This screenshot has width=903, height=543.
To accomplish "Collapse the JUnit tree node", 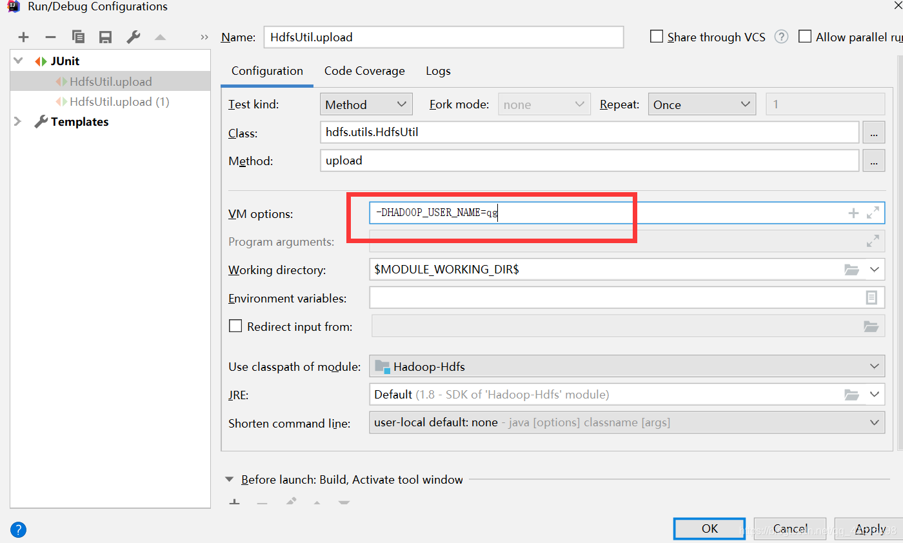I will click(18, 61).
